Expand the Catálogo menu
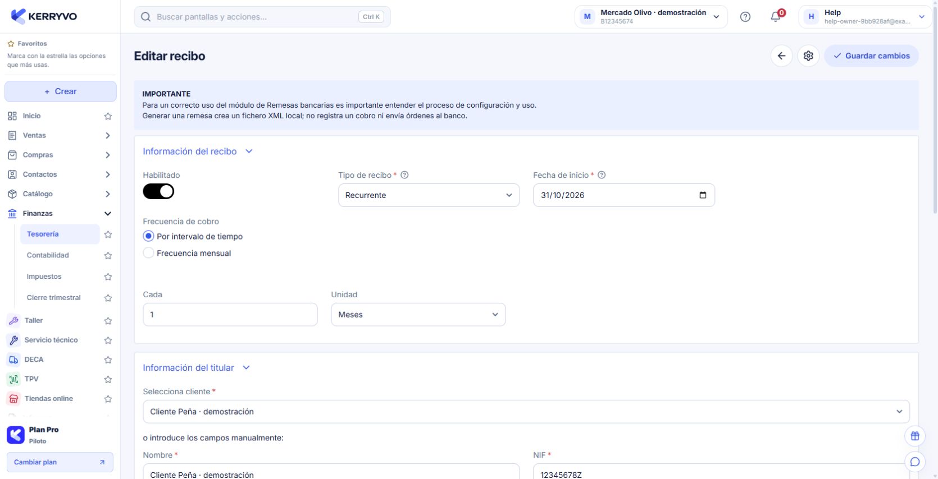Viewport: 938px width, 479px height. pos(60,194)
